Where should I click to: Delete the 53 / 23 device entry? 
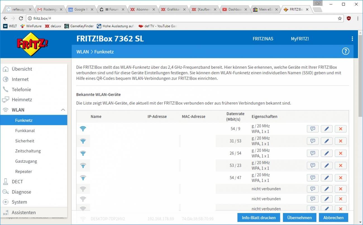coord(341,165)
